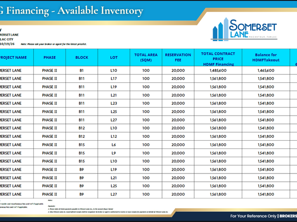Click the total area 100 in the B15 L6 row

tap(146, 145)
